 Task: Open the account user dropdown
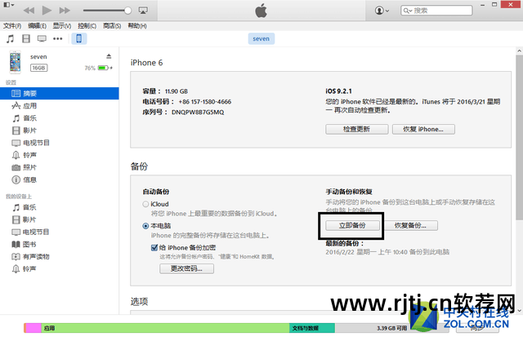382,11
